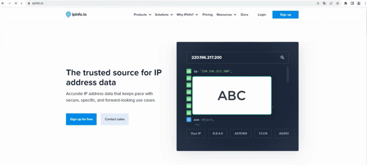Click the Google icon in address bar
This screenshot has height=165, width=367.
pyautogui.click(x=318, y=3)
